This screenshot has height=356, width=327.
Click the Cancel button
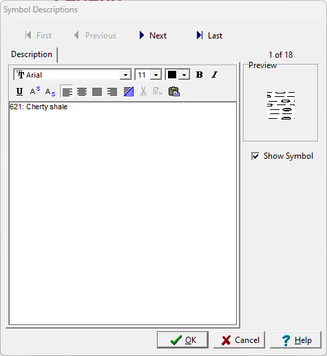point(239,340)
